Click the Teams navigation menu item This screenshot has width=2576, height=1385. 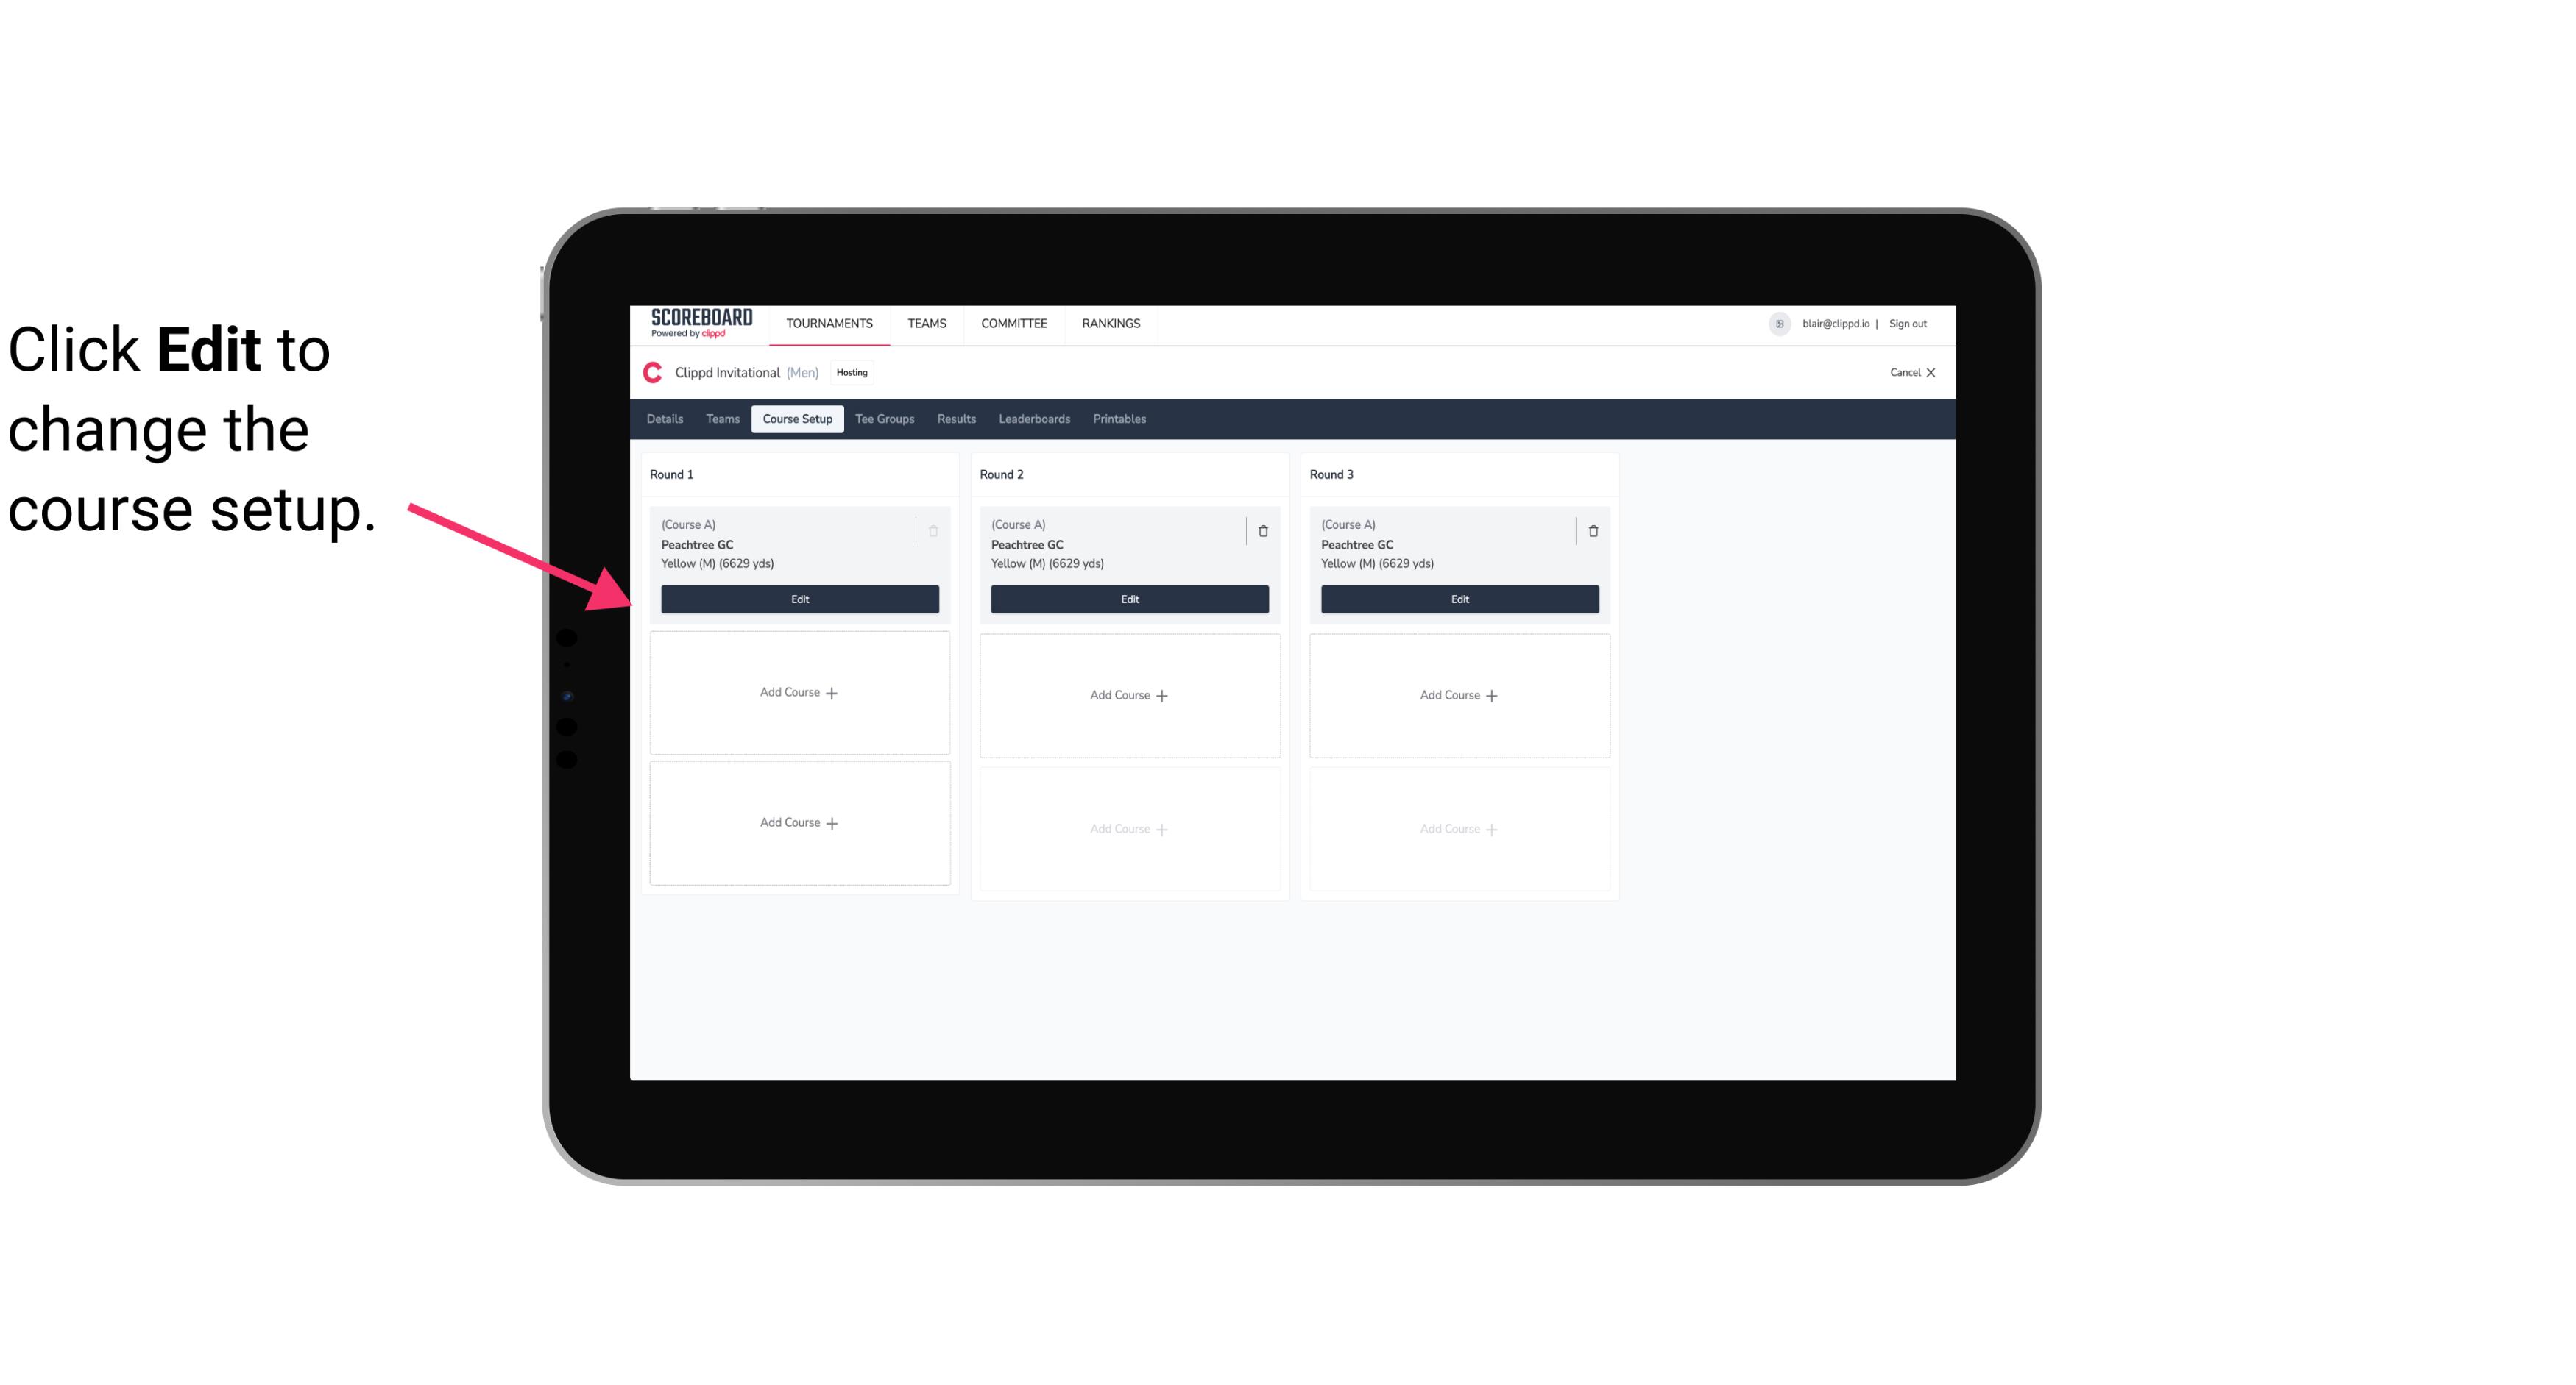point(927,322)
